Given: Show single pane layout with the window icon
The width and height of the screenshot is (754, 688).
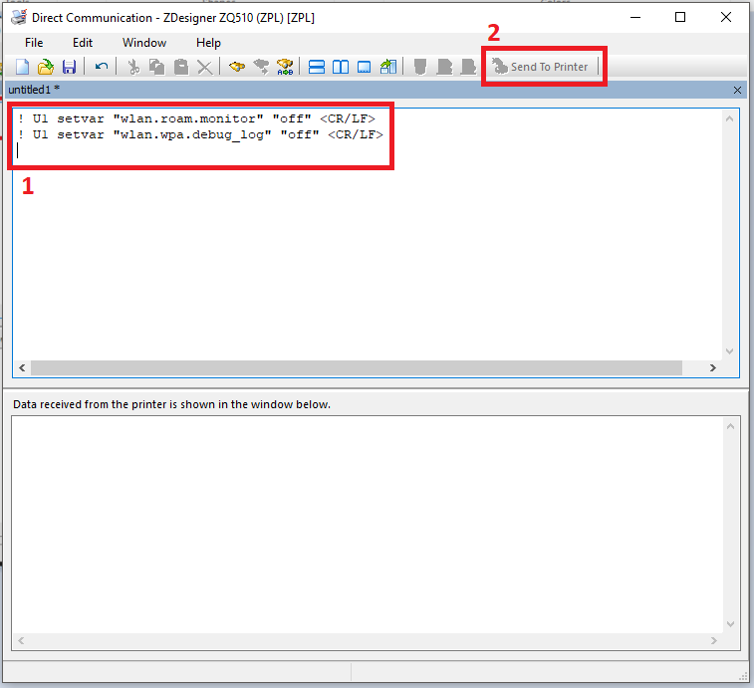Looking at the screenshot, I should pos(364,67).
